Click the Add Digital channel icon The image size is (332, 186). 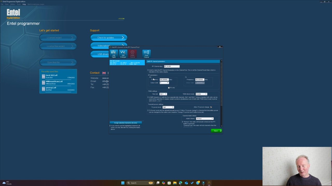pyautogui.click(x=113, y=54)
